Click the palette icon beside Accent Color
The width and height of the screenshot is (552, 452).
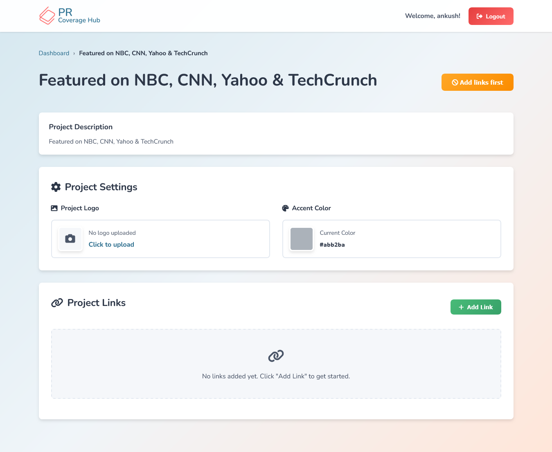click(x=285, y=208)
